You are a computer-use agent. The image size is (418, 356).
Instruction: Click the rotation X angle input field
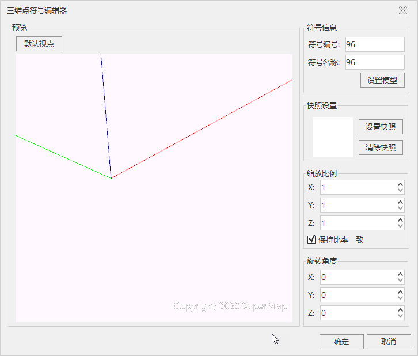coord(358,277)
